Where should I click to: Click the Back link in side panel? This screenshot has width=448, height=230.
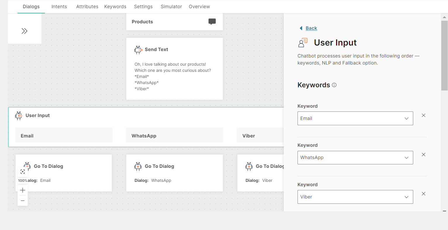(x=311, y=28)
